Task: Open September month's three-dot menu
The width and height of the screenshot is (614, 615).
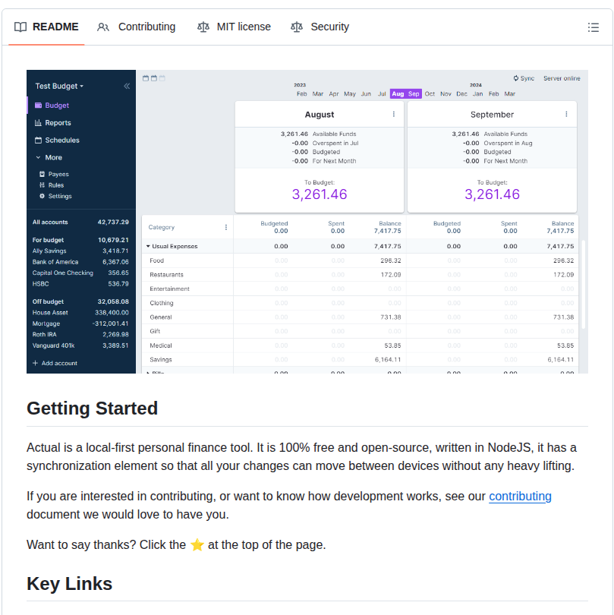Action: (566, 114)
